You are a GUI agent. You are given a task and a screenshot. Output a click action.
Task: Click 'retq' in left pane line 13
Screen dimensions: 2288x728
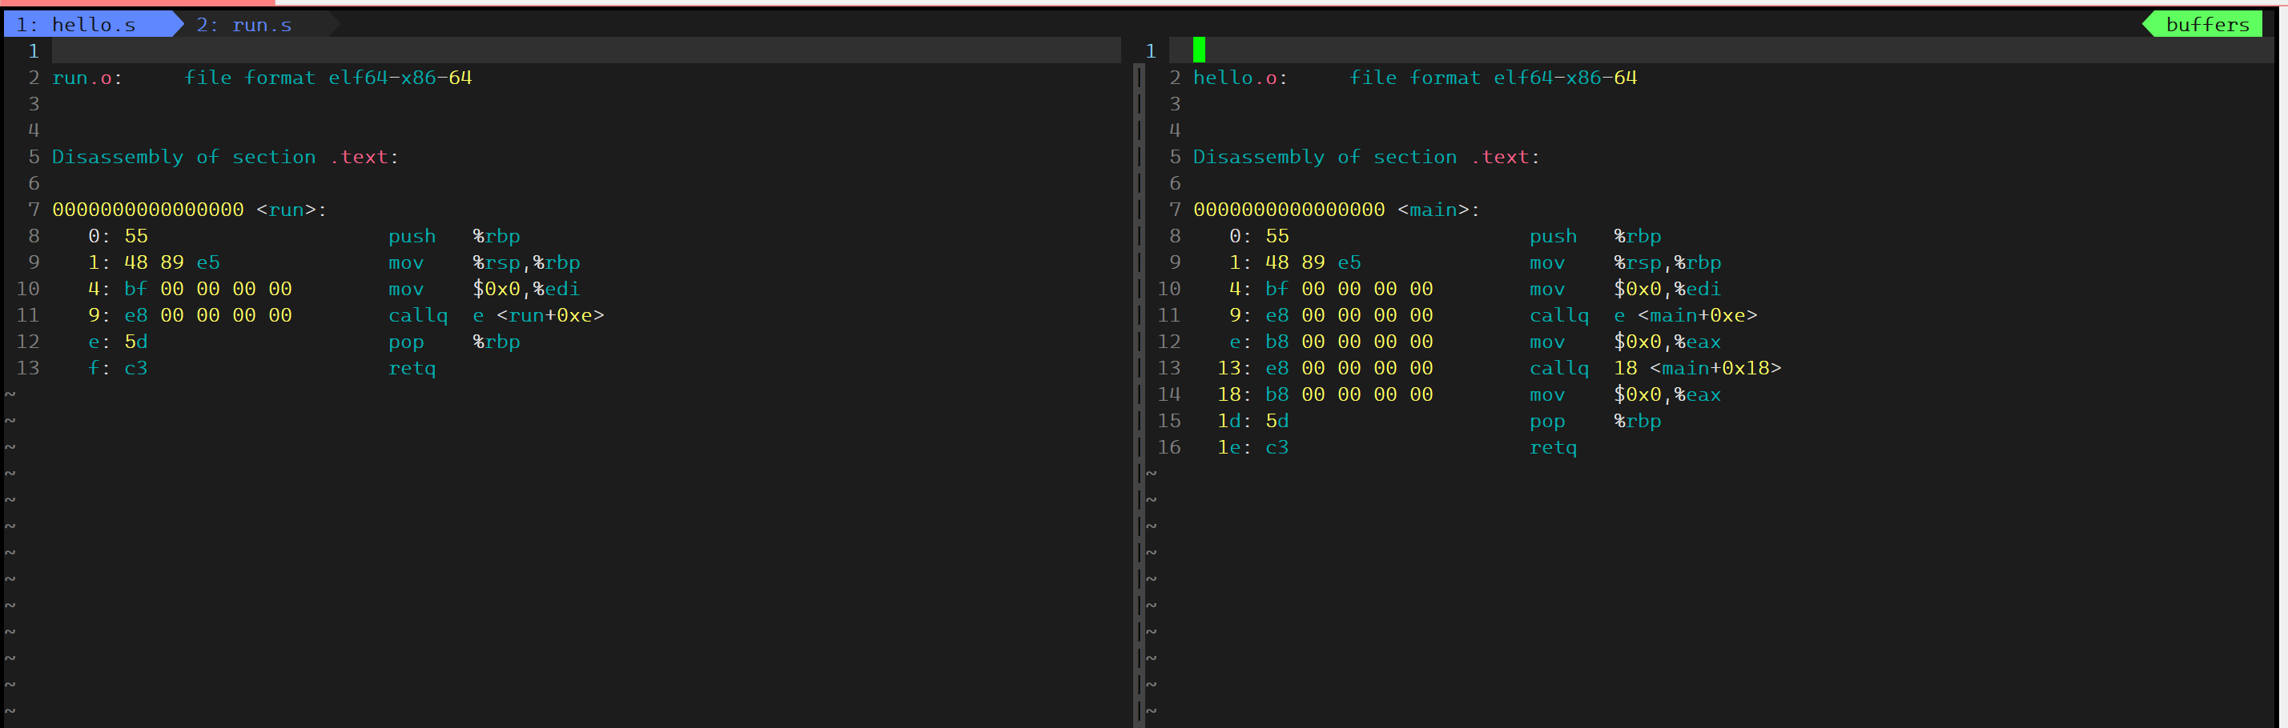pyautogui.click(x=412, y=369)
